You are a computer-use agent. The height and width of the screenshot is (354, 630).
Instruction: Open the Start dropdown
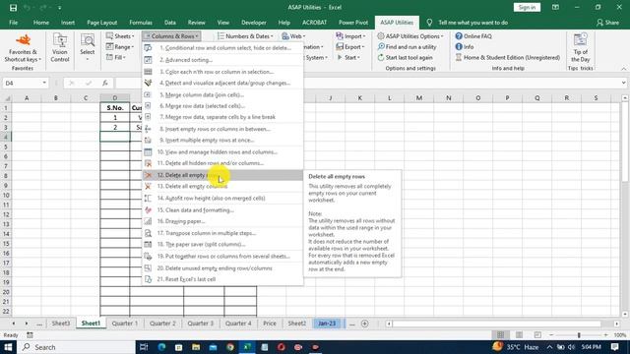348,57
